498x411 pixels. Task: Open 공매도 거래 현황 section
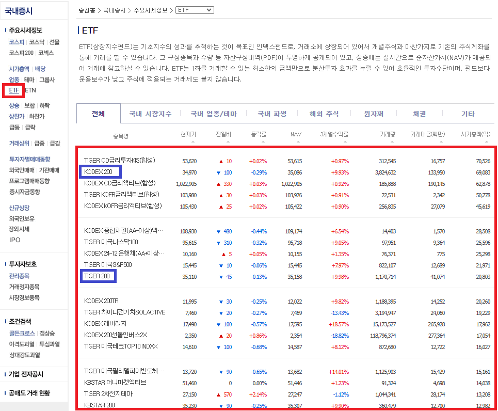pyautogui.click(x=29, y=393)
